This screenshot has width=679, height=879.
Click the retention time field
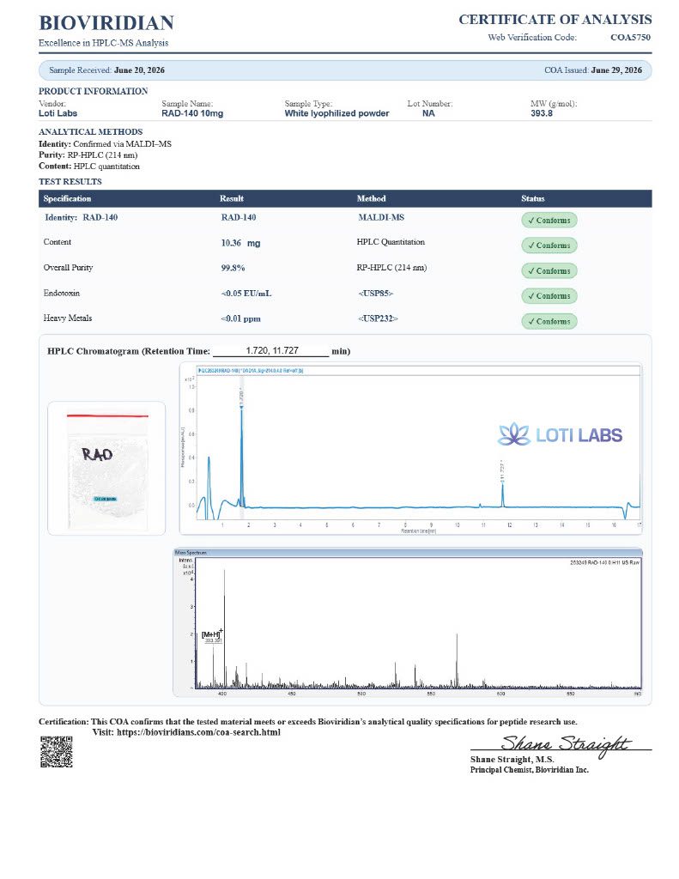tap(271, 351)
